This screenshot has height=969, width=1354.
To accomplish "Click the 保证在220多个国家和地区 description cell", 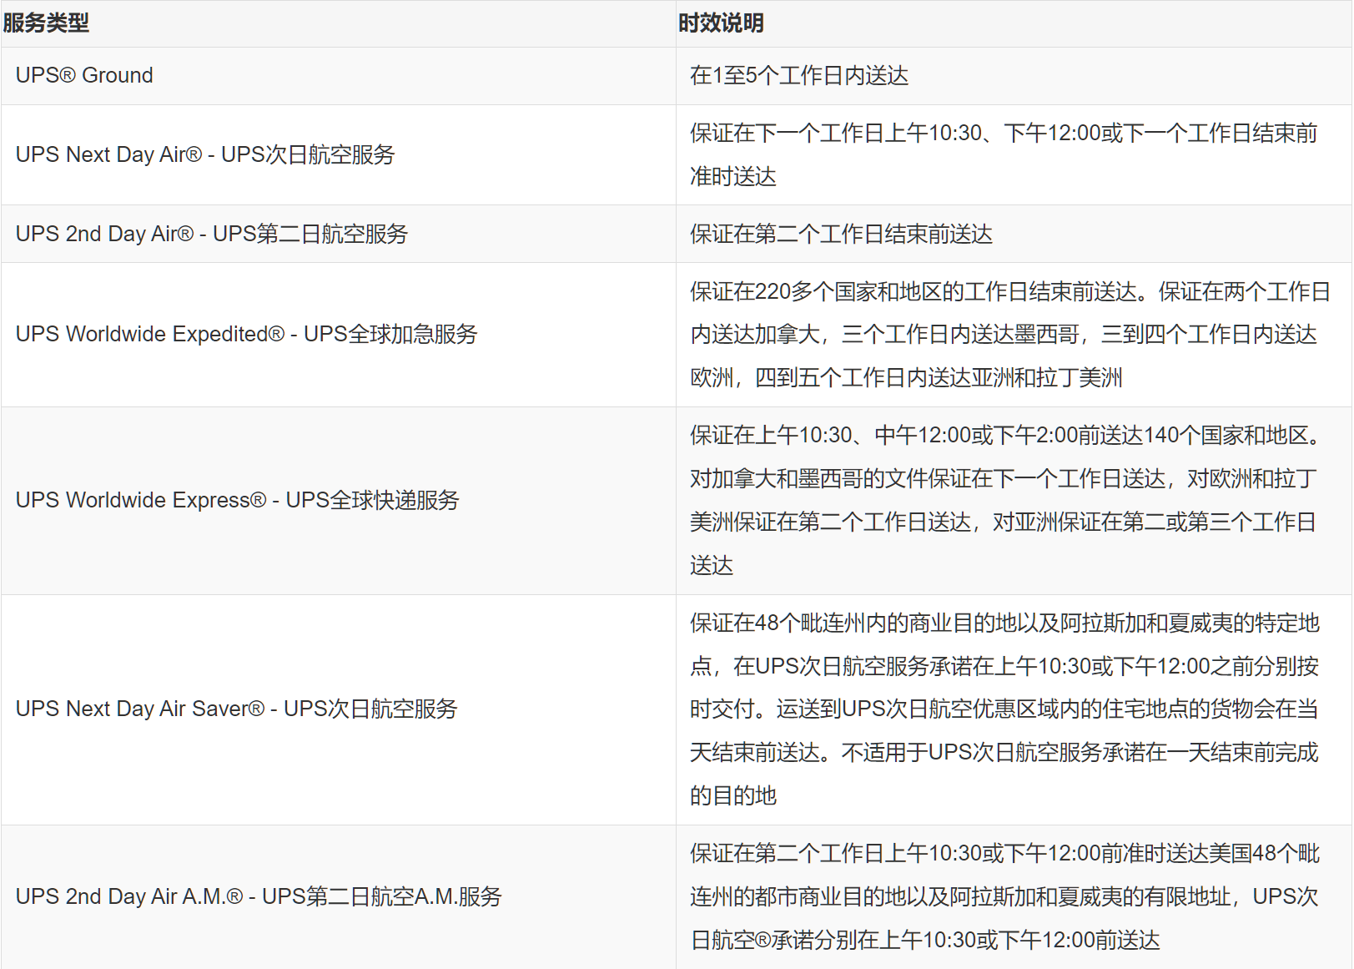I will coord(1014,335).
